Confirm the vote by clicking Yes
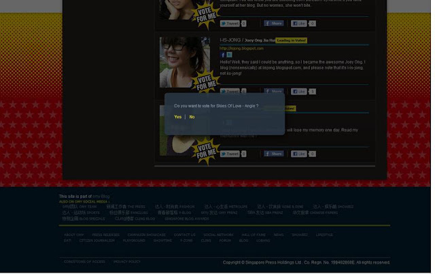435x274 pixels. pyautogui.click(x=178, y=117)
